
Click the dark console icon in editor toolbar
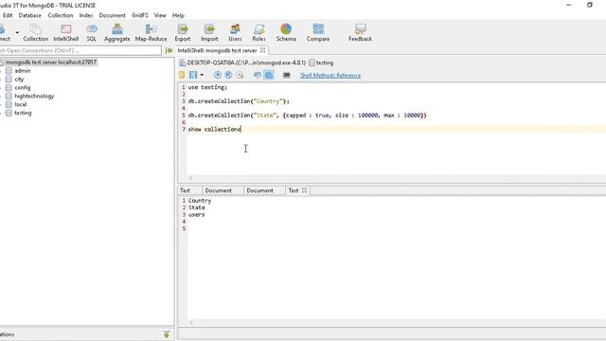pyautogui.click(x=286, y=75)
